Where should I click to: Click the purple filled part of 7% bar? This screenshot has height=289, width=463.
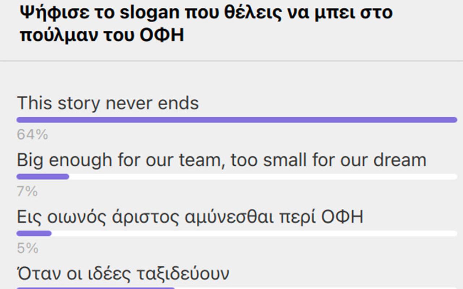pyautogui.click(x=43, y=177)
